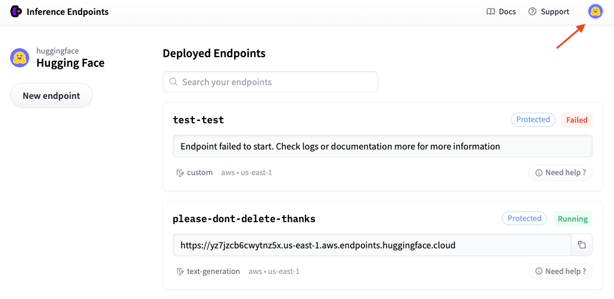
Task: Click aws us-east-1 on test-test card
Action: coord(247,172)
